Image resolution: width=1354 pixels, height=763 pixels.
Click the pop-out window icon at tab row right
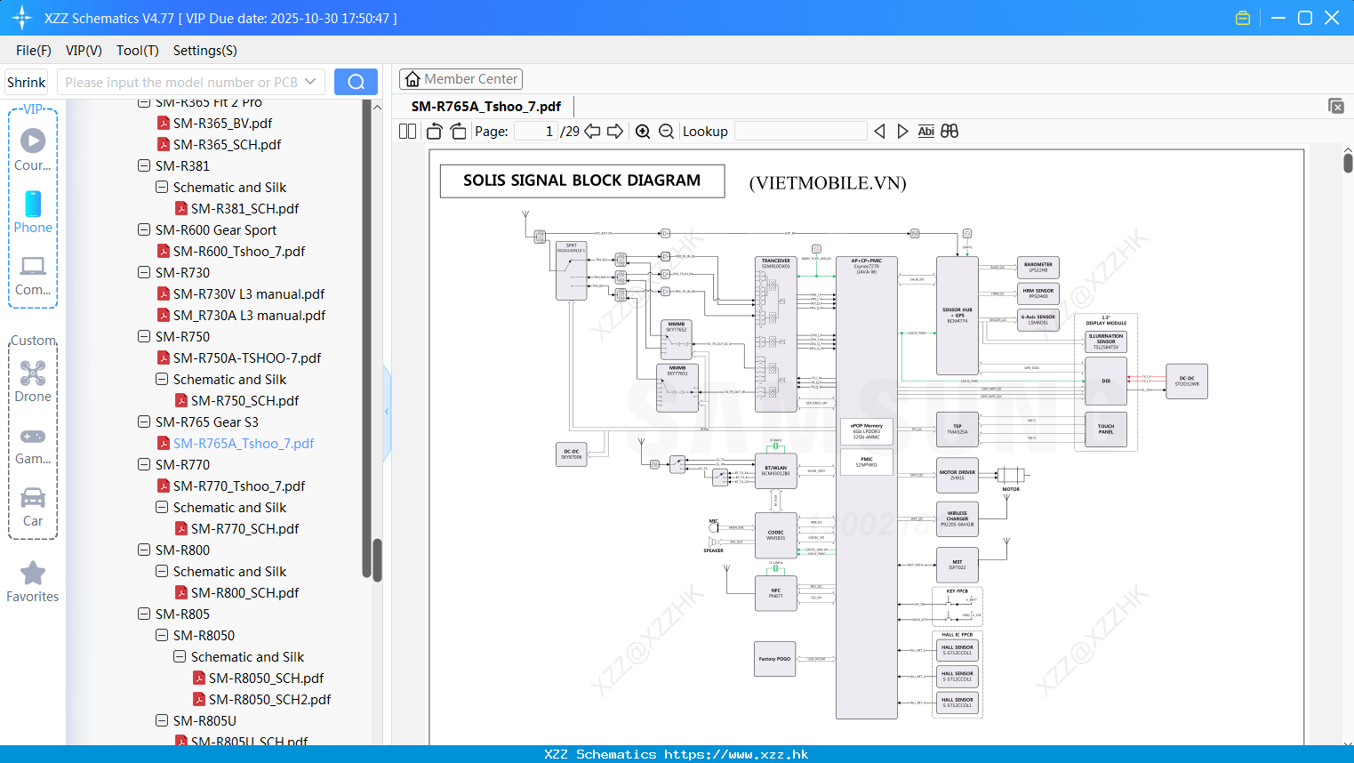click(x=1336, y=106)
